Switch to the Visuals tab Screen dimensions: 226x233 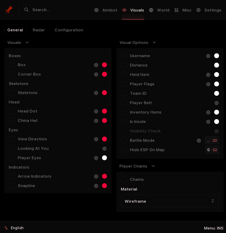tap(133, 10)
